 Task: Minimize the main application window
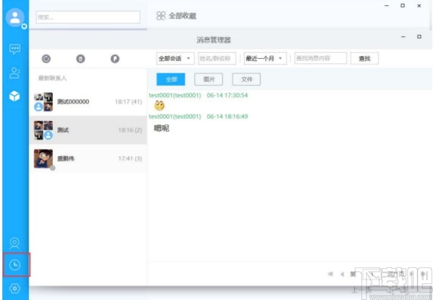click(x=386, y=5)
